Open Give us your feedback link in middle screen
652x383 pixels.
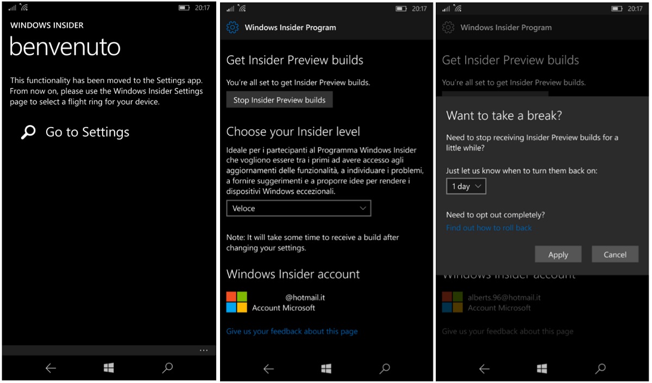[292, 331]
